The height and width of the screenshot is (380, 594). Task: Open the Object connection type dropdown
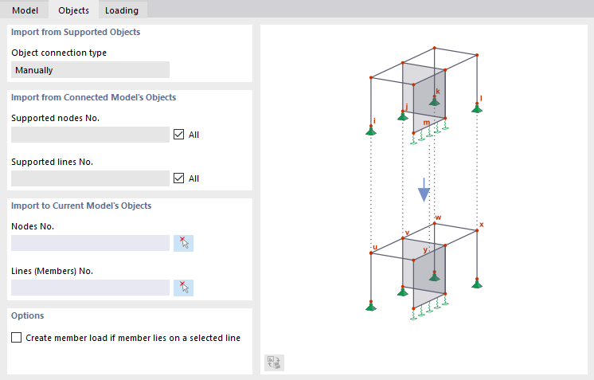coord(90,70)
